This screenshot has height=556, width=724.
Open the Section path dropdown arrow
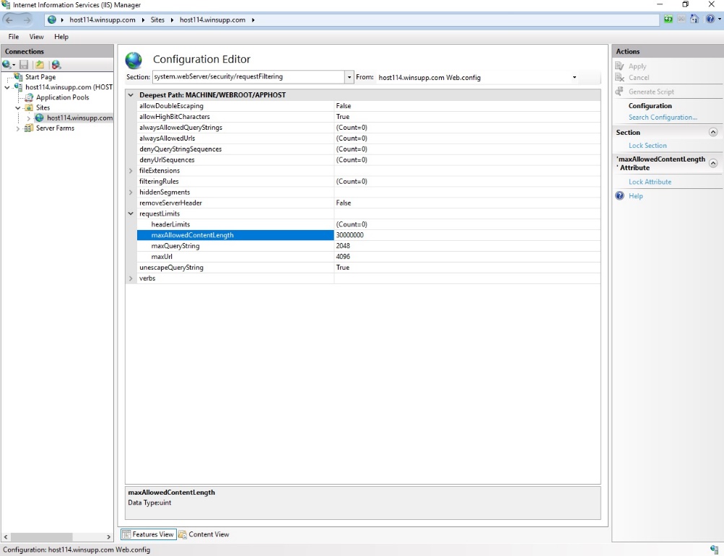[x=349, y=77]
